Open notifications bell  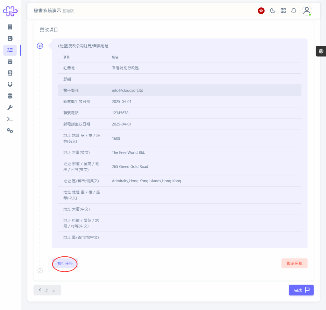294,10
